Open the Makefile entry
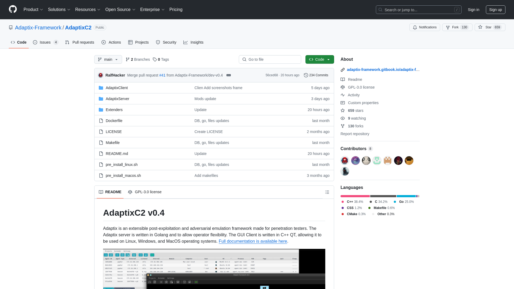The height and width of the screenshot is (289, 514). click(x=113, y=143)
